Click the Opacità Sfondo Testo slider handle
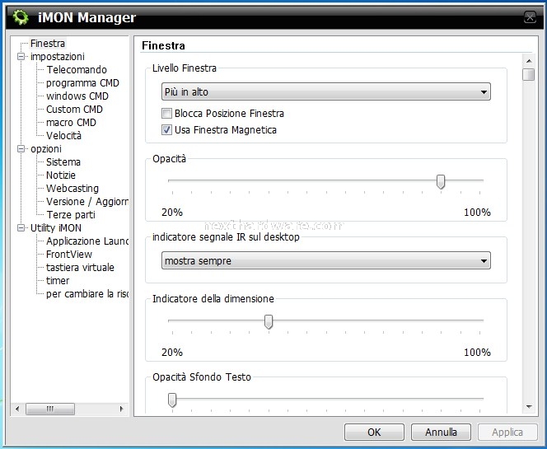Viewport: 547px width, 449px height. tap(172, 400)
